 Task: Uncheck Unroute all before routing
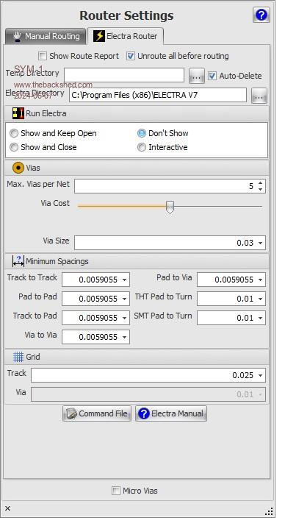point(131,56)
